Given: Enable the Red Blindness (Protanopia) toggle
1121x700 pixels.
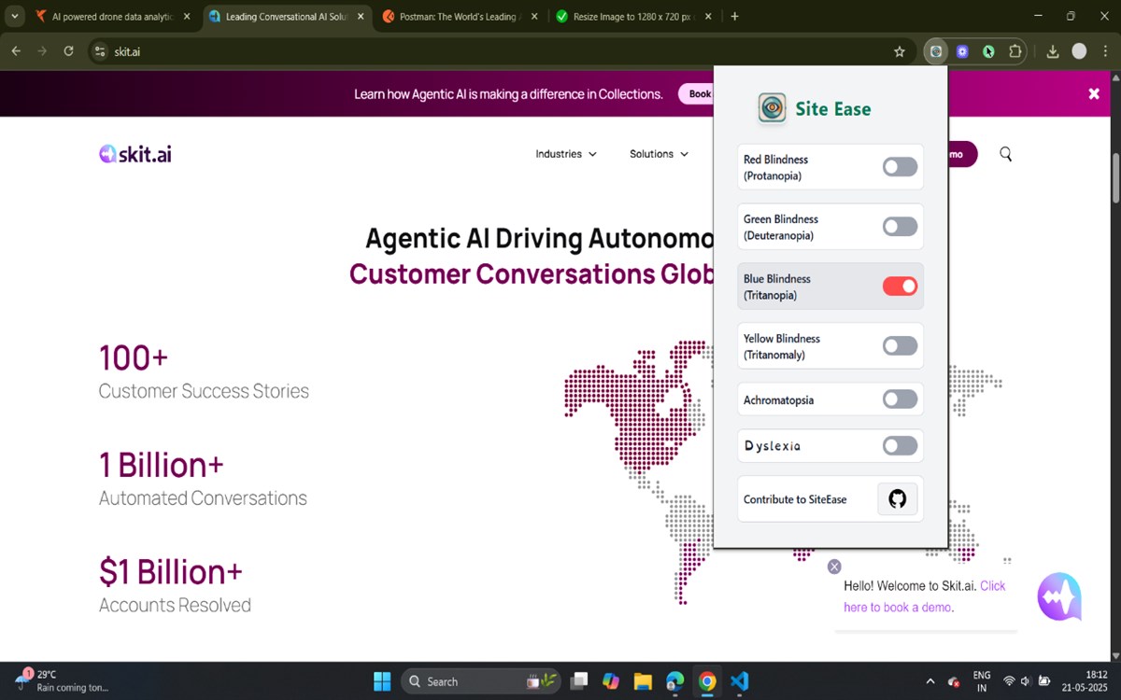Looking at the screenshot, I should tap(901, 167).
